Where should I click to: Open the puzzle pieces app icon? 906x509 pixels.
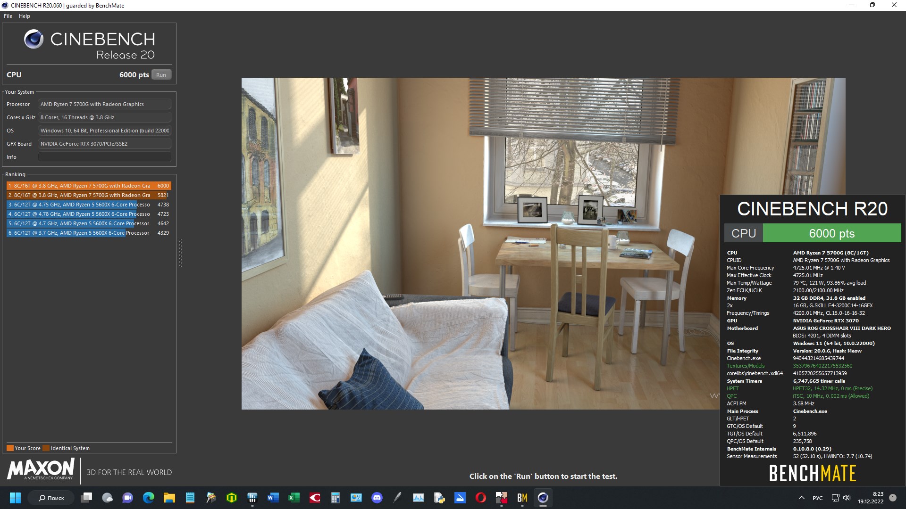pos(502,498)
